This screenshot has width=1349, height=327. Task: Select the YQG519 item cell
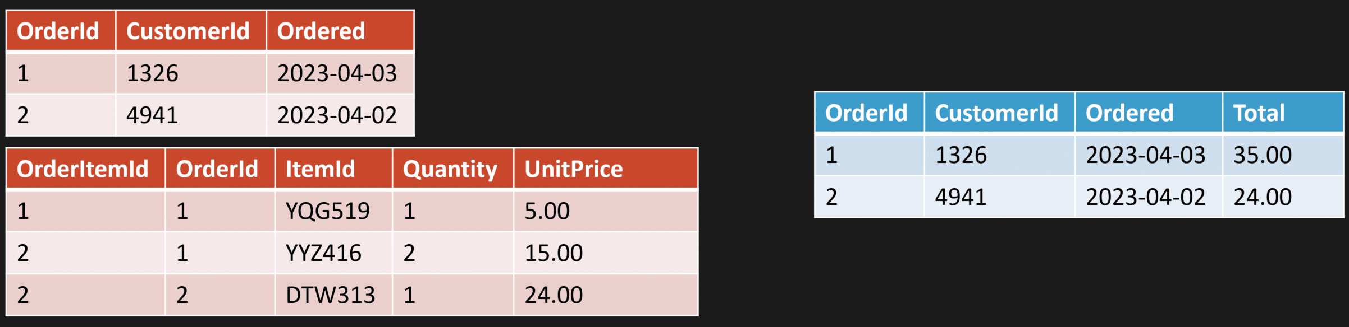coord(328,211)
